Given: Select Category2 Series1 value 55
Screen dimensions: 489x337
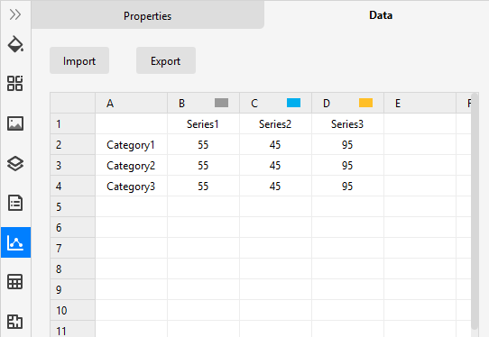Looking at the screenshot, I should (x=203, y=166).
